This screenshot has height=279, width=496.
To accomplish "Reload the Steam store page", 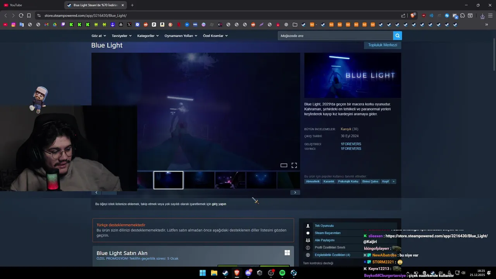I will click(21, 15).
